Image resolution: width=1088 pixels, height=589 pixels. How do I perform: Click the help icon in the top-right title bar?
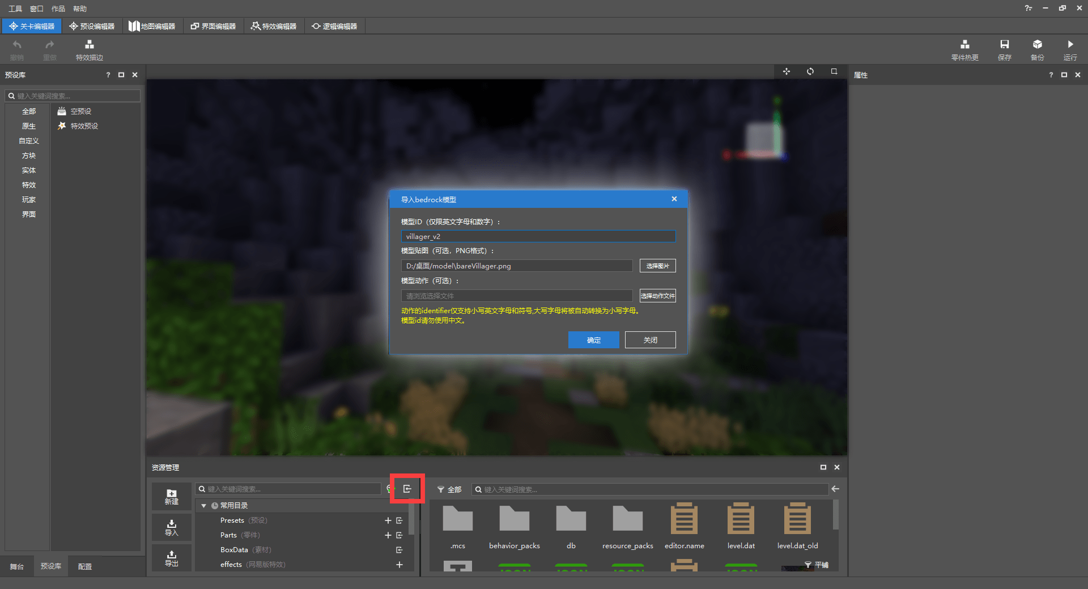[1028, 8]
